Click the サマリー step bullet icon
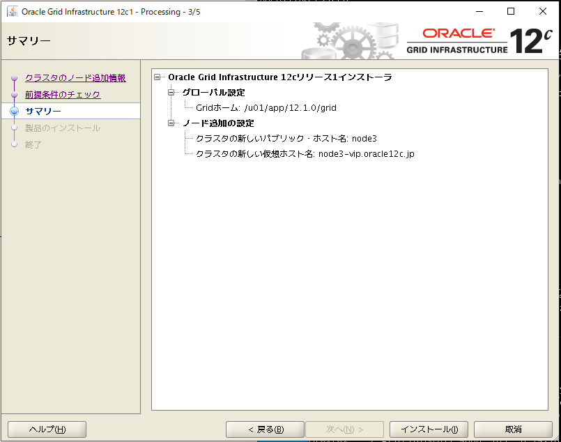 tap(15, 112)
